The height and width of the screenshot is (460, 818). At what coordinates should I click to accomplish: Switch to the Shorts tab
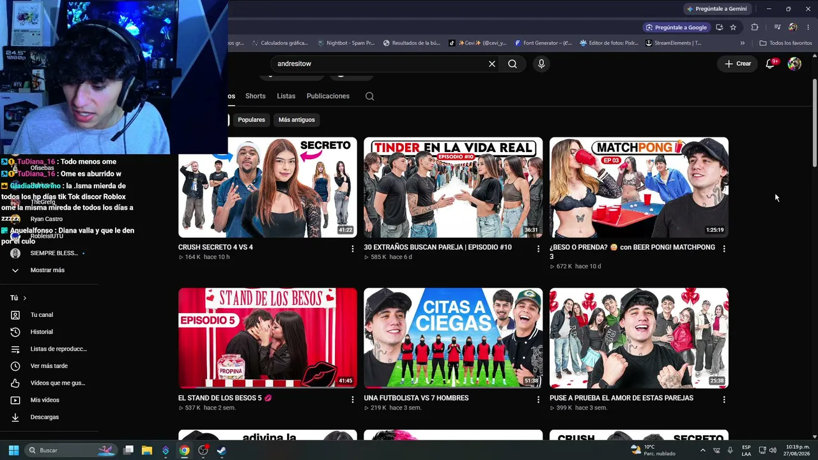(x=255, y=96)
